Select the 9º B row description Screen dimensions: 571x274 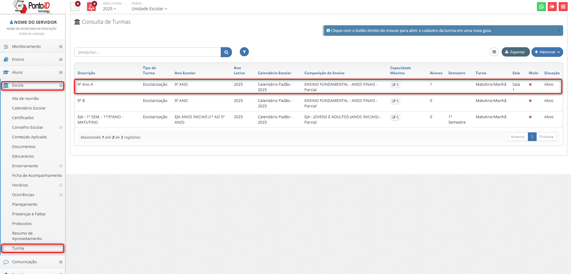point(81,101)
